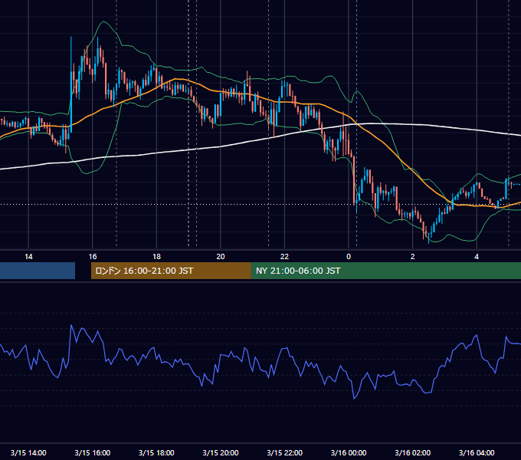Click the 3/15 22:00 time label
This screenshot has height=460, width=521.
click(284, 452)
